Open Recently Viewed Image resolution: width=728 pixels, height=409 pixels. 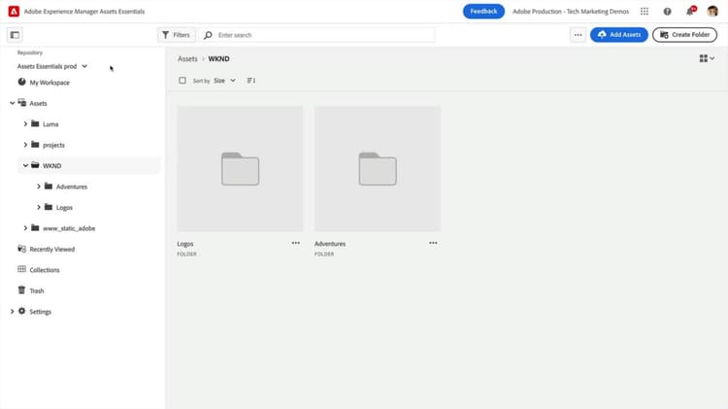point(52,249)
